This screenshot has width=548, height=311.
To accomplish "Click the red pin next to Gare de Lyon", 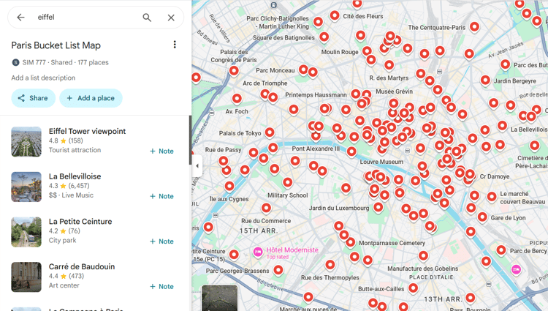I will pyautogui.click(x=482, y=217).
